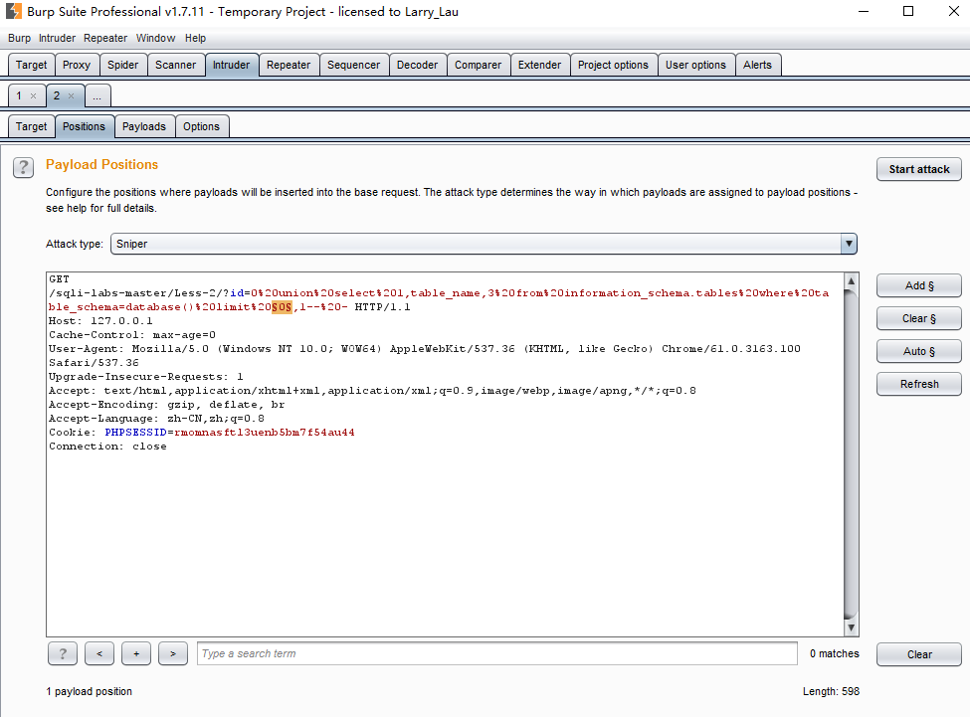Close Intruder attack tab 1
Screen dimensions: 970x717
pos(34,95)
